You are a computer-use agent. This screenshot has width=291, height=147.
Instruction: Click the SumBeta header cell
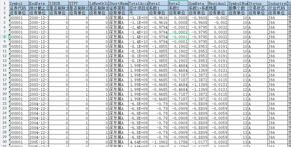pos(198,4)
